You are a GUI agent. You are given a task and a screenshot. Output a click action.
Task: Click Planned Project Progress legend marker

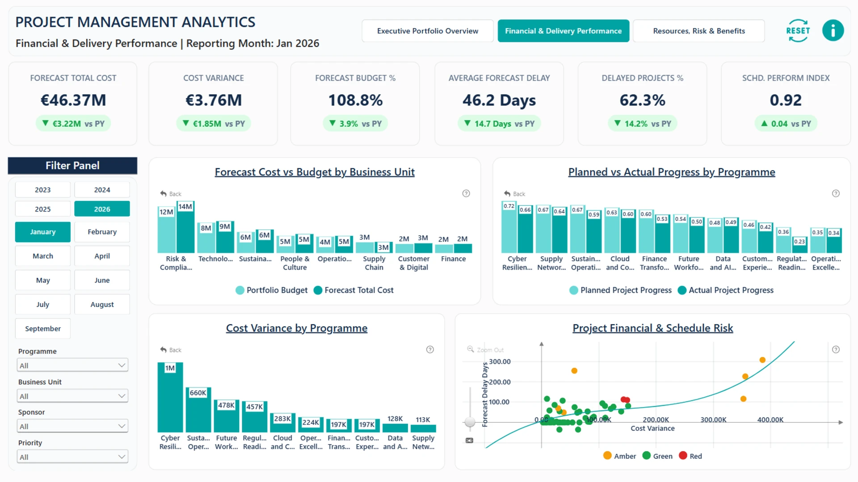coord(574,290)
